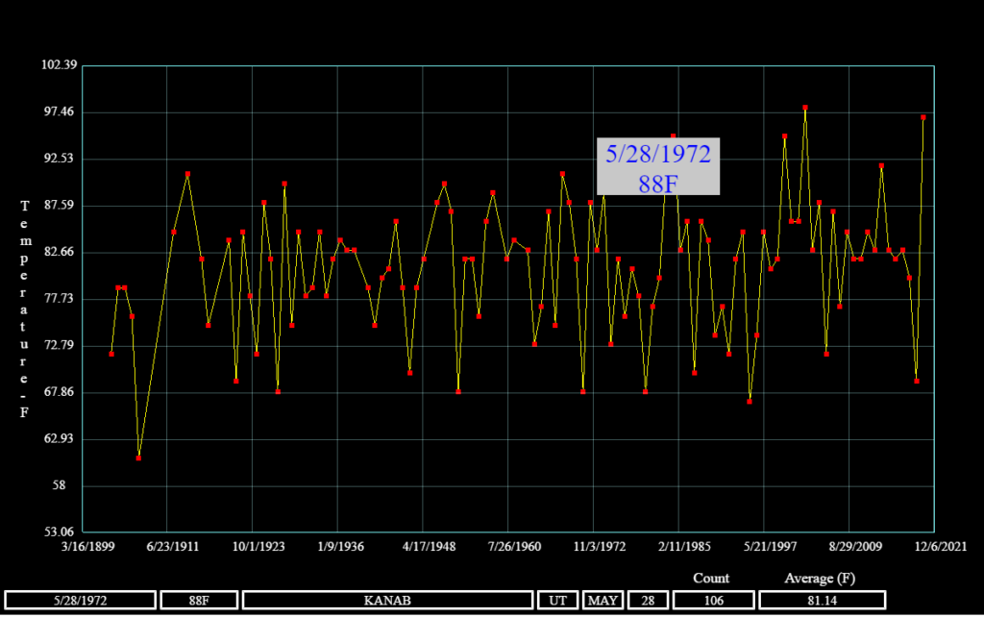Image resolution: width=984 pixels, height=618 pixels.
Task: Click the UT state field
Action: [557, 601]
